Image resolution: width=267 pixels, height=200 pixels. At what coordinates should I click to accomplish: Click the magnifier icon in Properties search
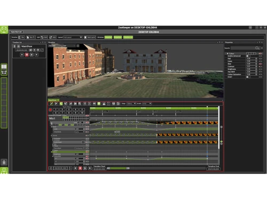(x=257, y=48)
